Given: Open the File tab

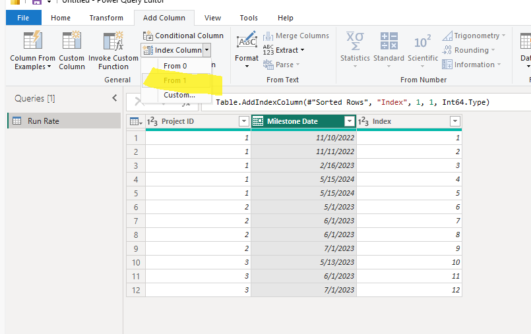Looking at the screenshot, I should (23, 18).
